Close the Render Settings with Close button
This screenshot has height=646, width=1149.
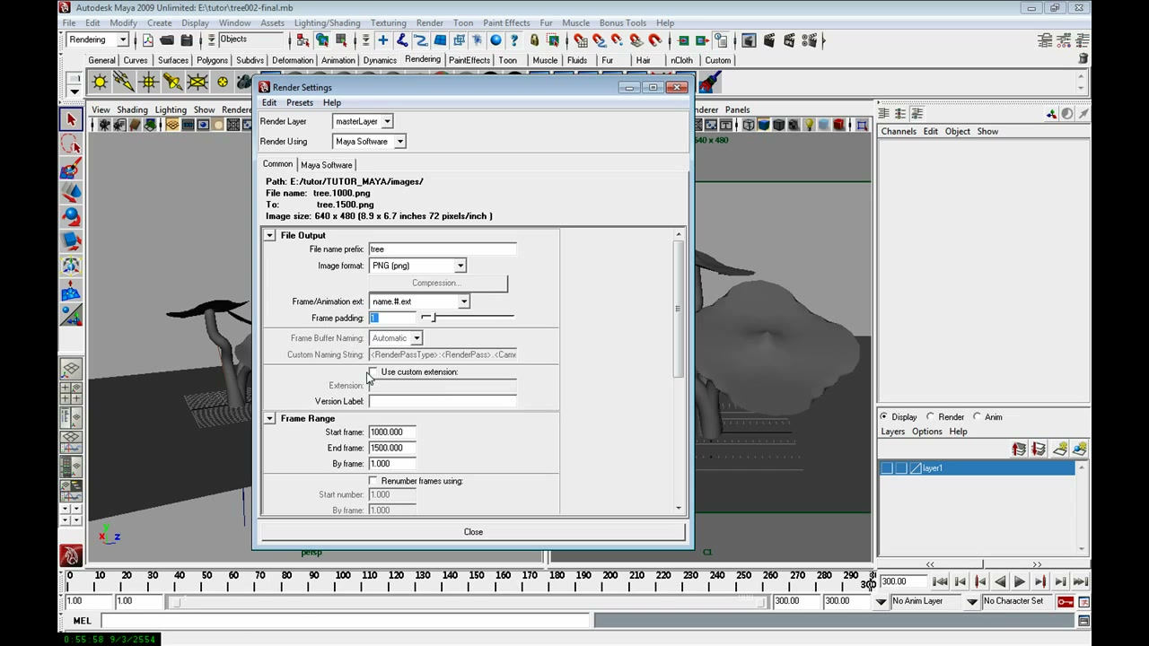(473, 532)
